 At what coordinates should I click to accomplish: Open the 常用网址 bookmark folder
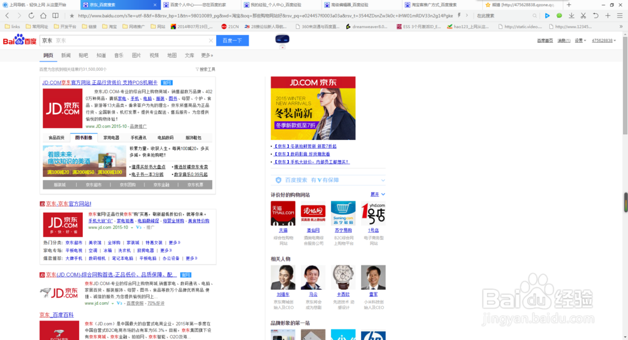click(37, 26)
